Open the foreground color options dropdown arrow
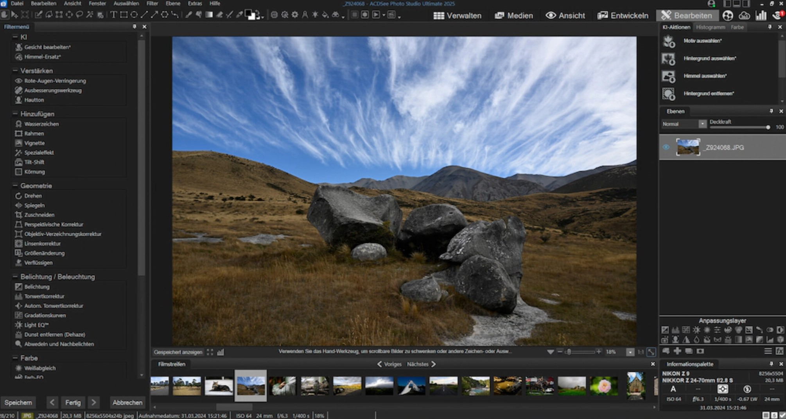The width and height of the screenshot is (786, 419). tap(262, 18)
